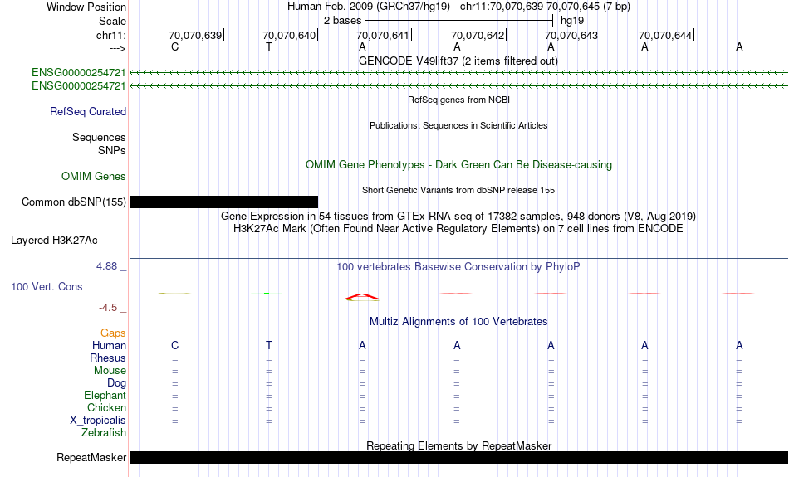789x477 pixels.
Task: Click the Layered H3K27Ac track label
Action: click(x=54, y=241)
